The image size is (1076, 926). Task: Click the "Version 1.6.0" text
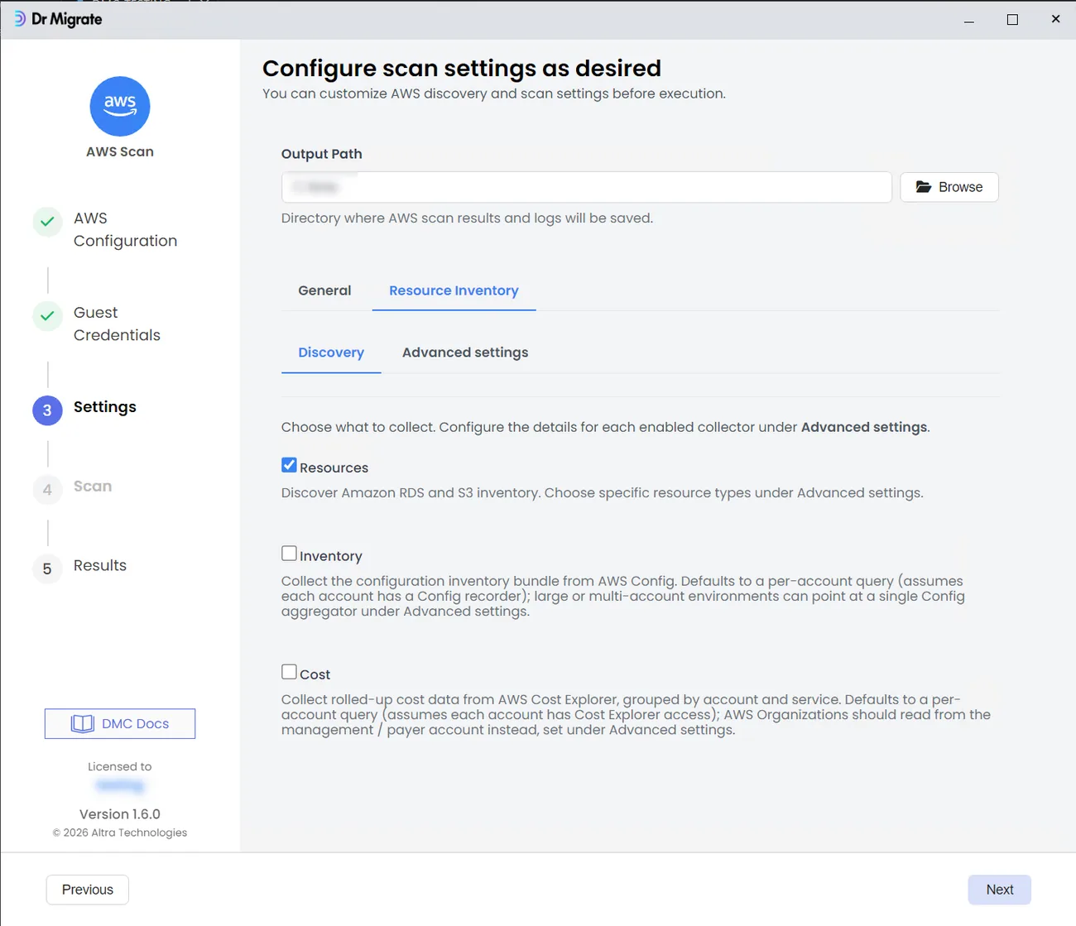click(x=120, y=814)
